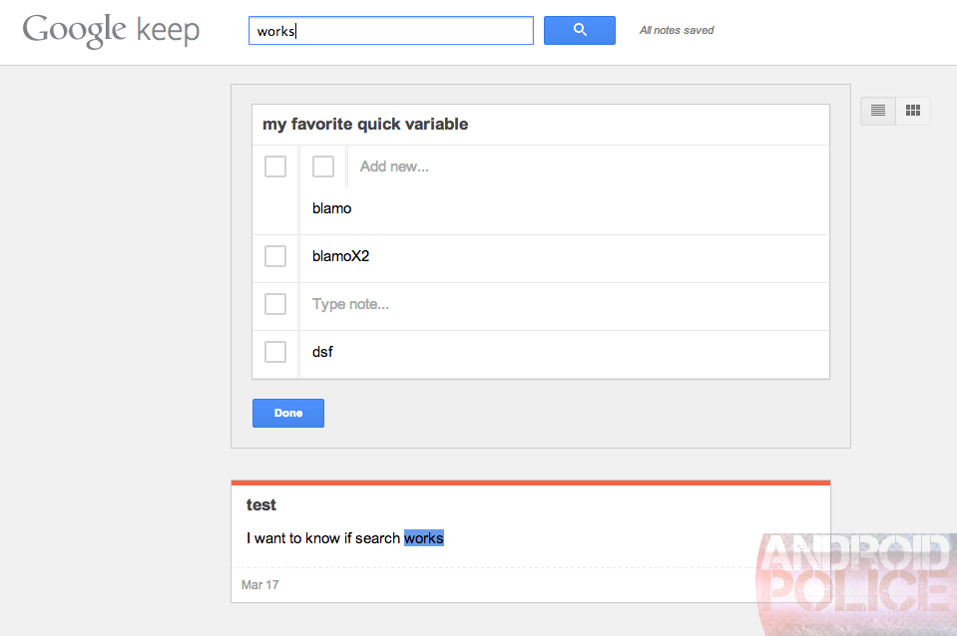Check the blamoX2 checklist item

[x=275, y=256]
